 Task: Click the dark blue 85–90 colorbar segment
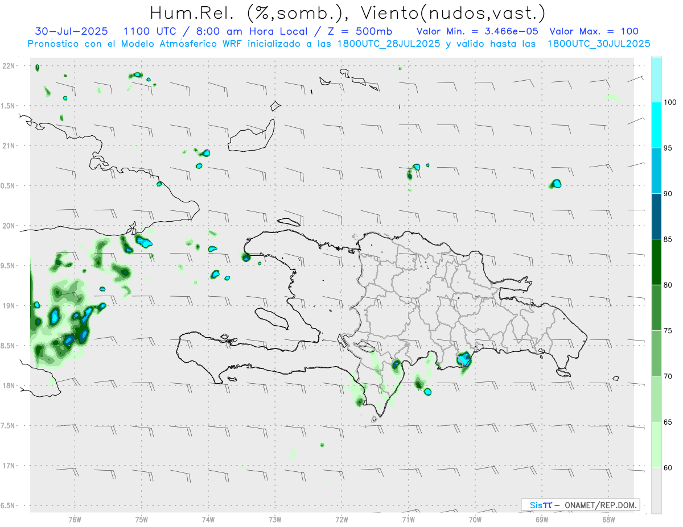coord(656,217)
